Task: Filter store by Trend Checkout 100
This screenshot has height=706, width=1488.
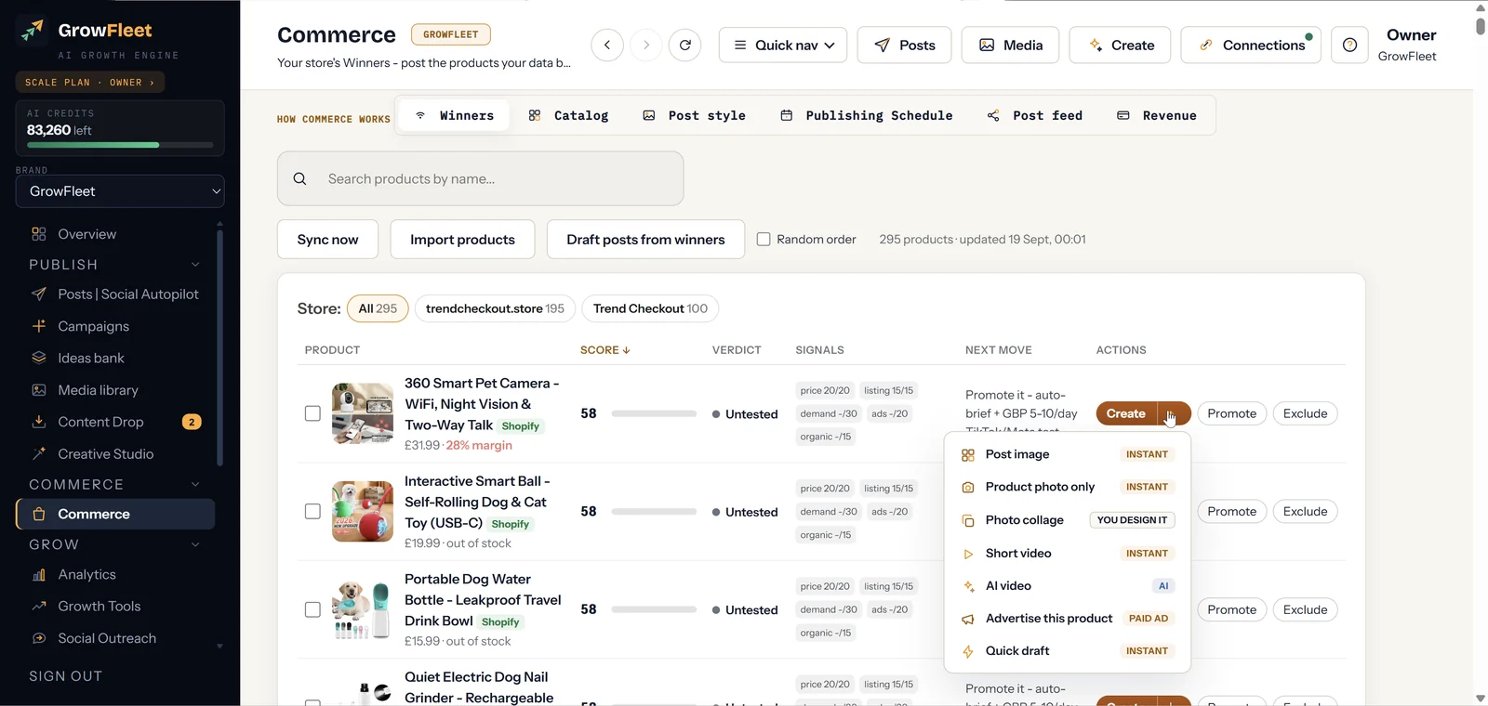Action: (650, 308)
